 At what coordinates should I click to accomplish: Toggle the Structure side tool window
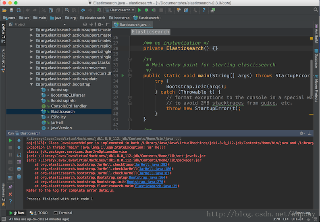click(x=3, y=61)
